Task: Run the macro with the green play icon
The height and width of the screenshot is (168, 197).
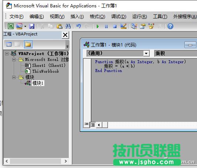Action: [98, 27]
